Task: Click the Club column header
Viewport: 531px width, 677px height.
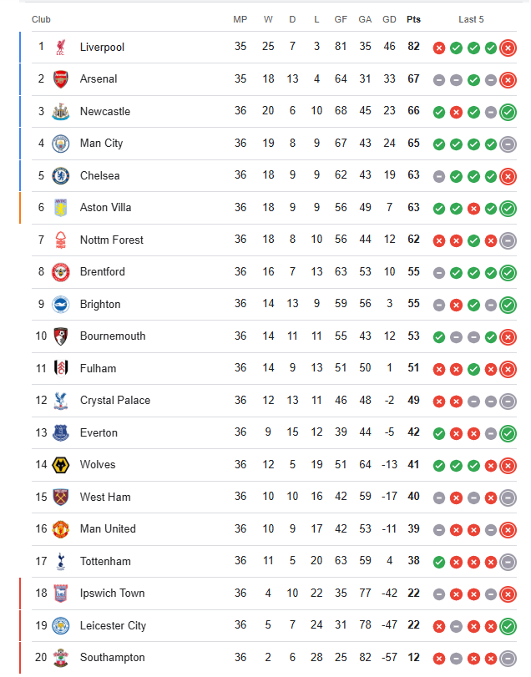Action: (x=41, y=19)
